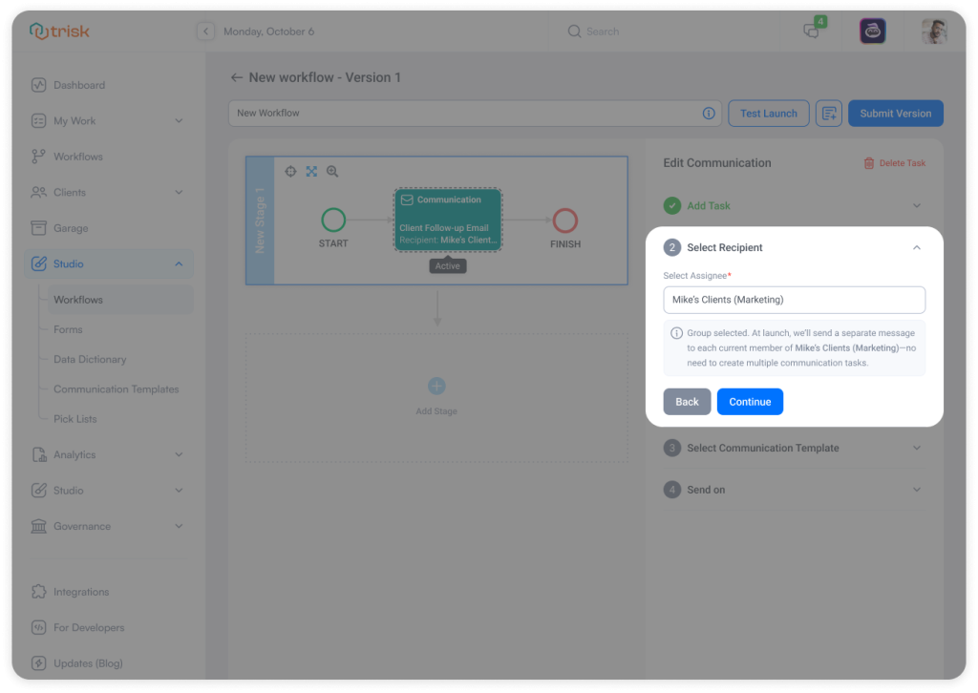Expand the Send on step
The height and width of the screenshot is (693, 978).
(x=794, y=489)
